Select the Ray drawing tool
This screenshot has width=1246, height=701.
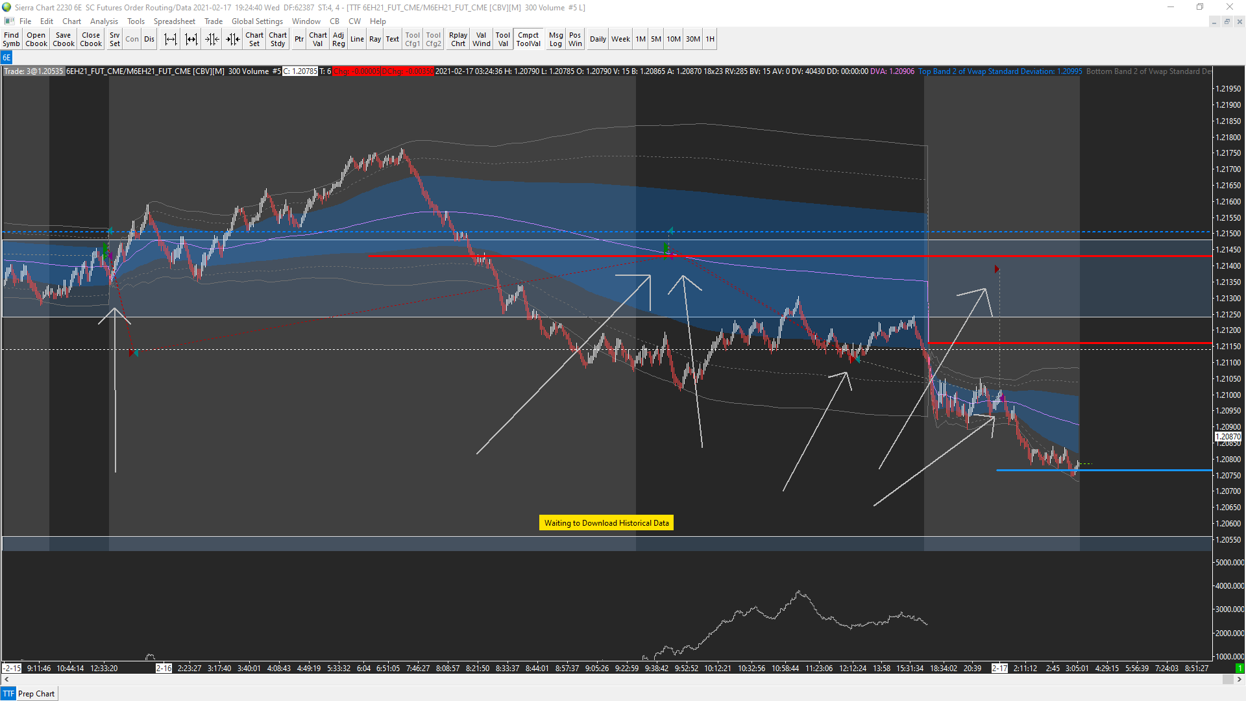pos(375,40)
